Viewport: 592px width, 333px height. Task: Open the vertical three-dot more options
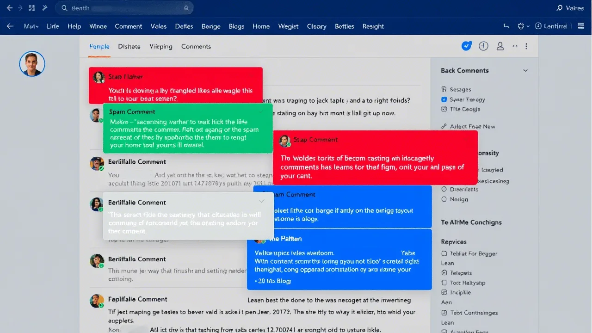point(526,46)
